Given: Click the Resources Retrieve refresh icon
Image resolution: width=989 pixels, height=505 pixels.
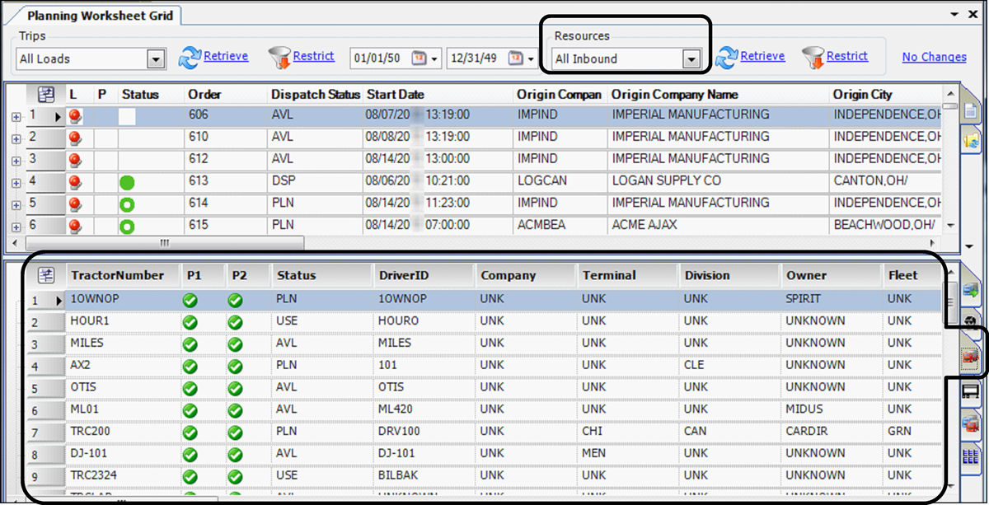Looking at the screenshot, I should (727, 57).
